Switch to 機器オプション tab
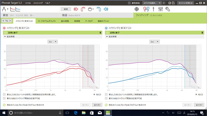This screenshot has height=116, width=207. click(103, 21)
